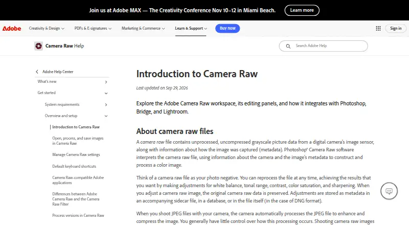The image size is (409, 225).
Task: Click the Sign in button
Action: [396, 29]
